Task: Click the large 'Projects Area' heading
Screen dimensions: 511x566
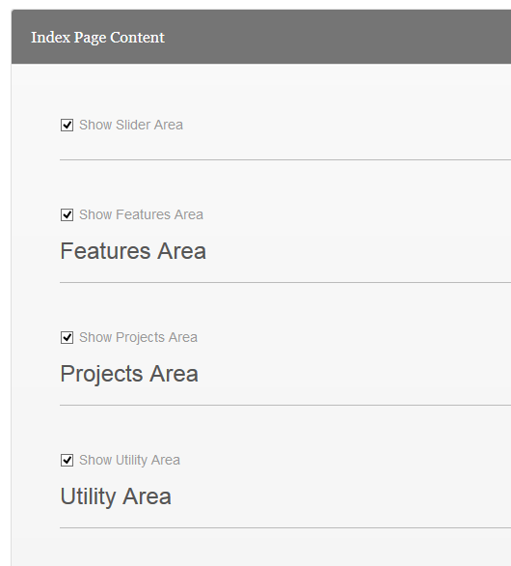Action: pyautogui.click(x=129, y=374)
